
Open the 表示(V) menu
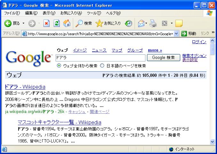(49, 13)
